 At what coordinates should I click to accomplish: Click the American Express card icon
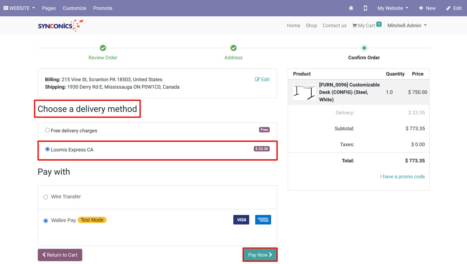click(263, 220)
